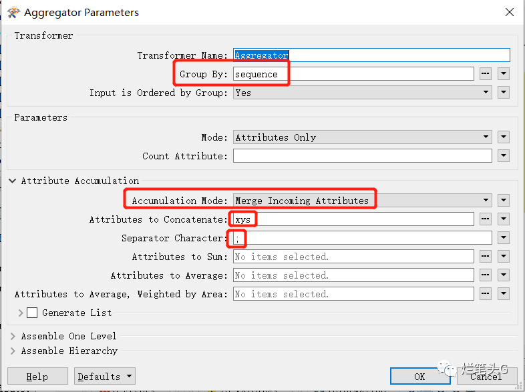
Task: Open the Accumulation Mode dropdown
Action: coord(363,201)
